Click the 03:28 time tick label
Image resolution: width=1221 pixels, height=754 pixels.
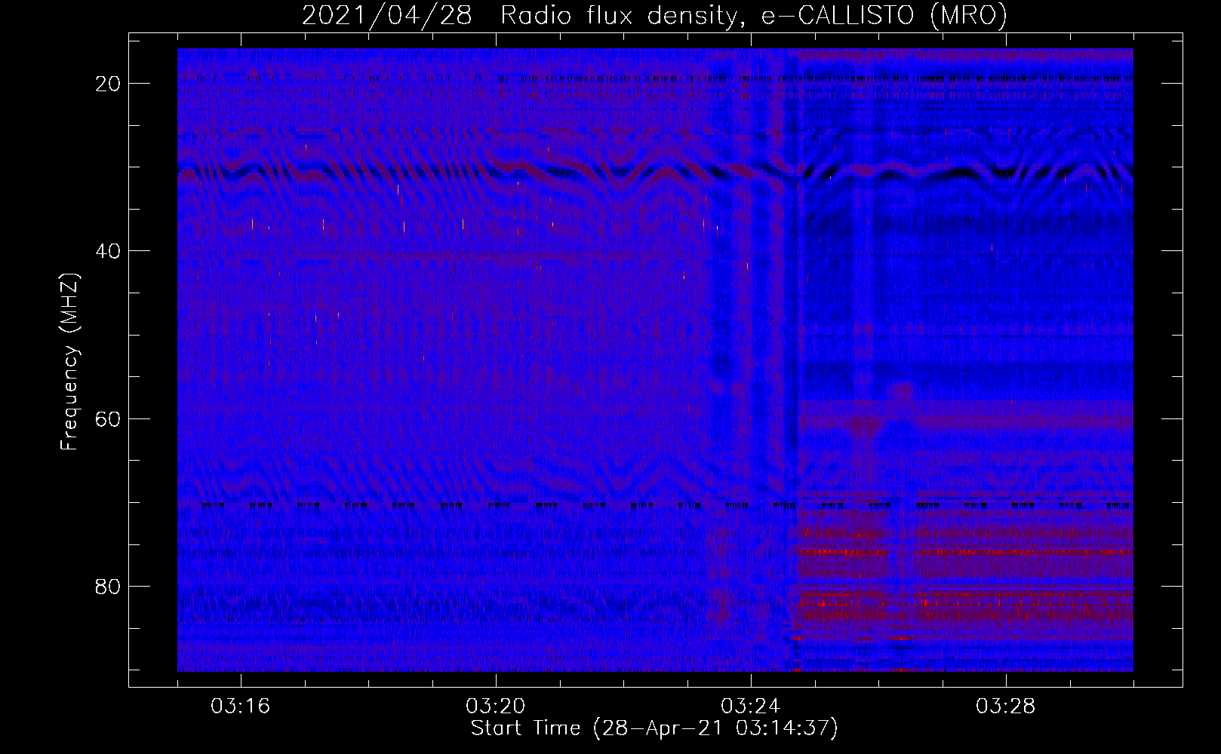click(1006, 706)
